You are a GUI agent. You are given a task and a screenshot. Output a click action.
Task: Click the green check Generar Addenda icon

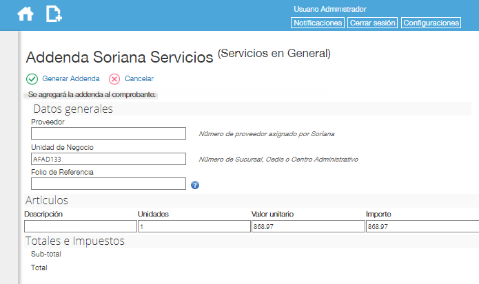click(32, 79)
